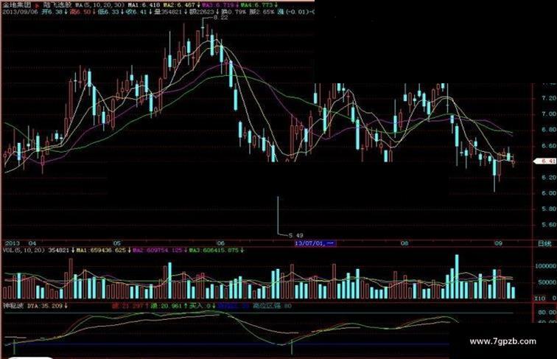Image resolution: width=557 pixels, height=359 pixels.
Task: Click the 6.00 price axis label
Action: (x=549, y=193)
